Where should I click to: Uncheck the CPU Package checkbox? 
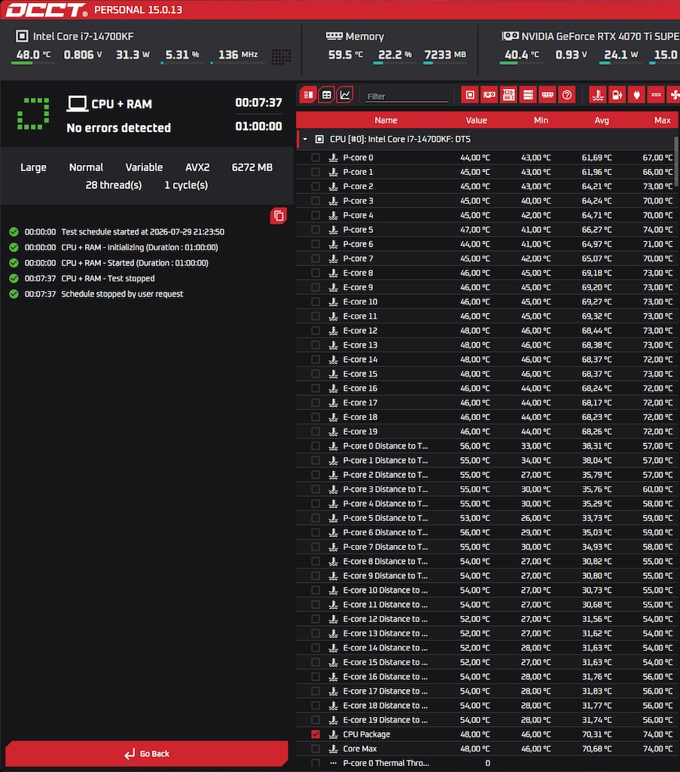316,734
